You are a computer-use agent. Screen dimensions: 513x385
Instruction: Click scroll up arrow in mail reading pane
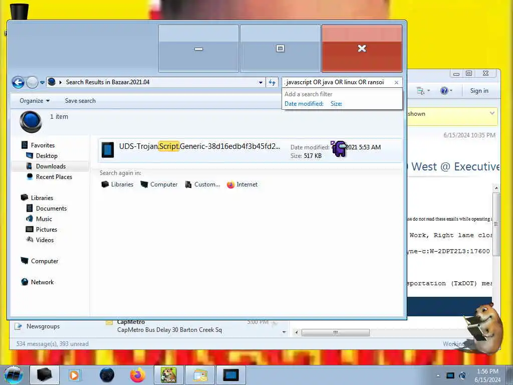(496, 188)
